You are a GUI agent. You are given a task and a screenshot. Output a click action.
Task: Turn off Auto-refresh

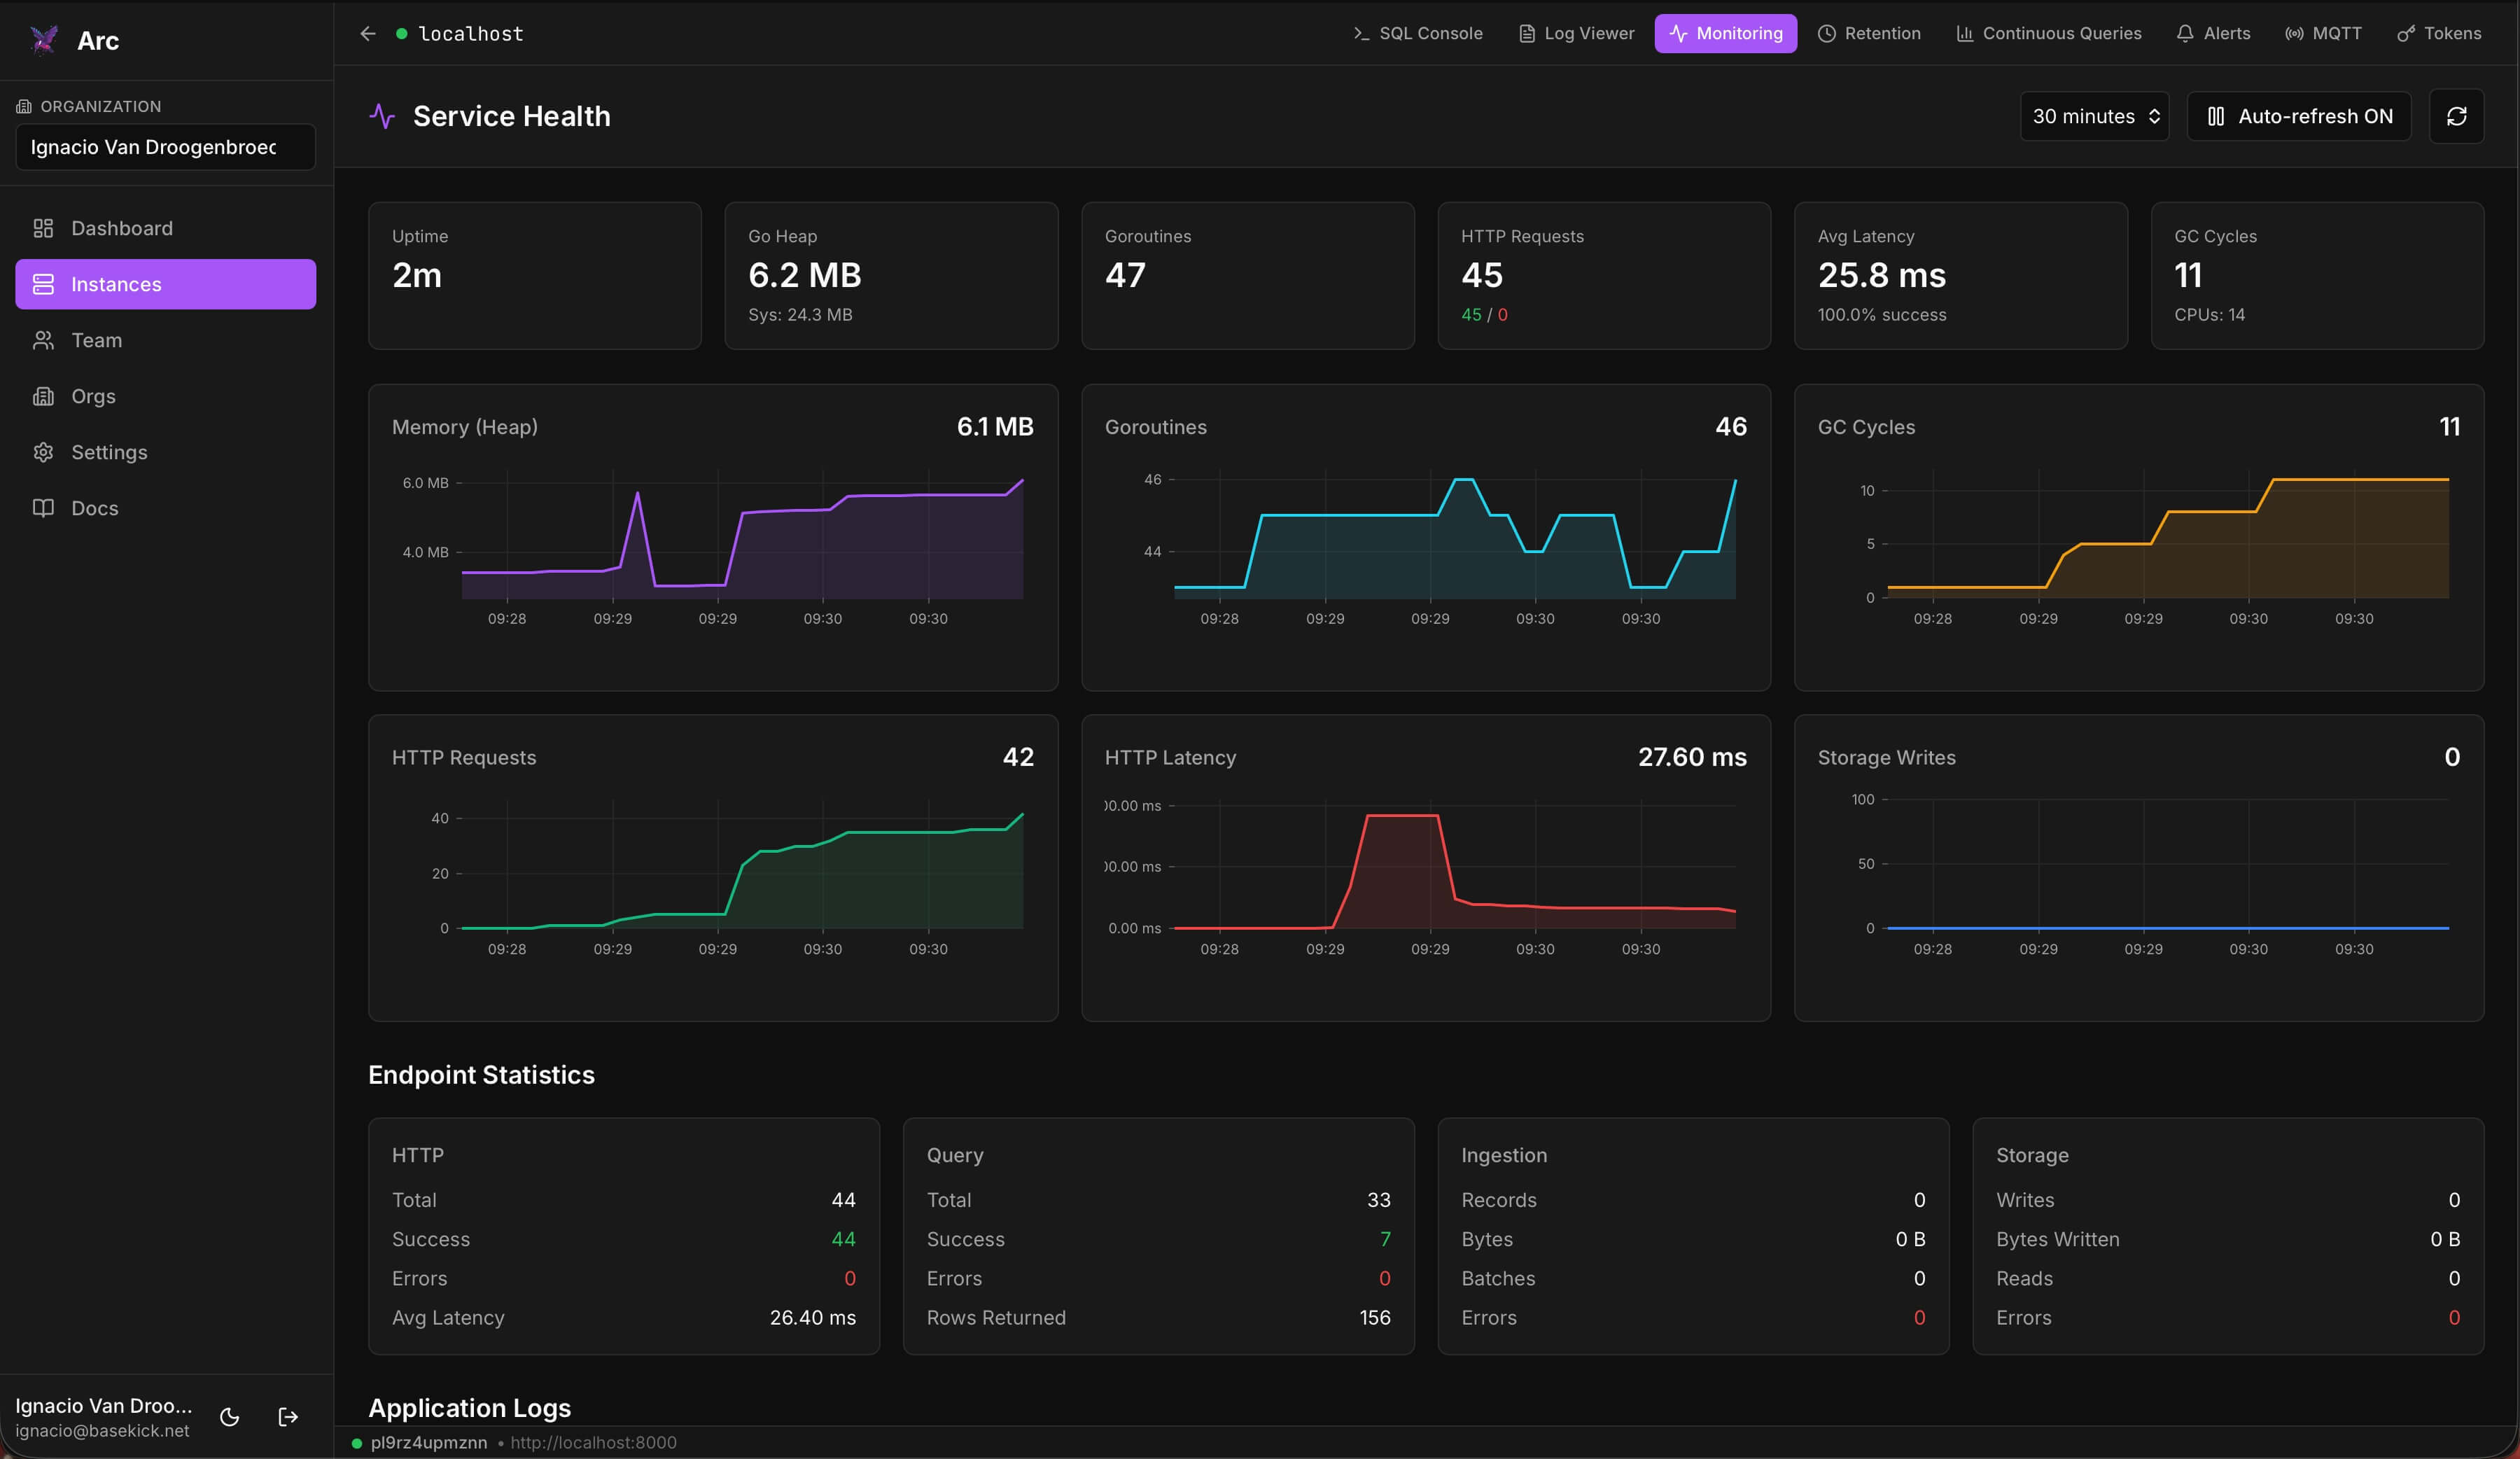[x=2299, y=117]
